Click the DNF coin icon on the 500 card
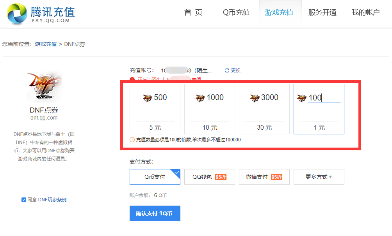The height and width of the screenshot is (236, 392). tap(148, 98)
